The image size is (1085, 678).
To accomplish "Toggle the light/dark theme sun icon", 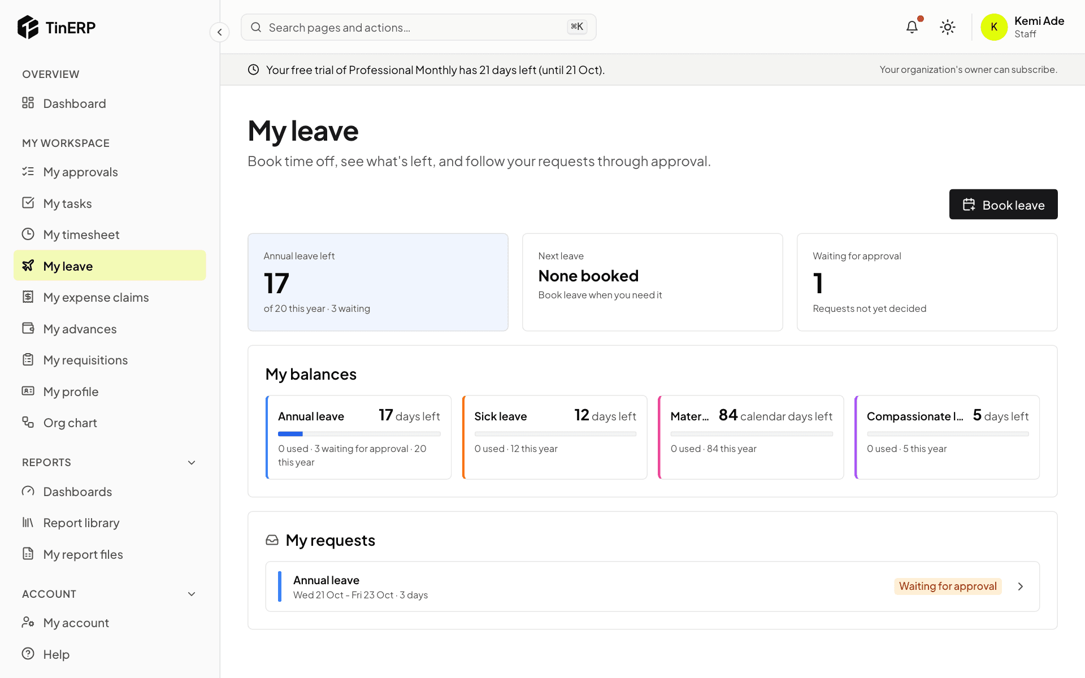I will (x=948, y=27).
